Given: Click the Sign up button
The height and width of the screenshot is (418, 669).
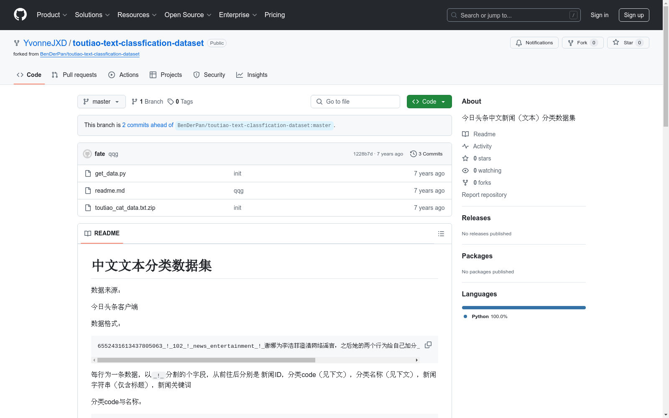Looking at the screenshot, I should (x=634, y=15).
